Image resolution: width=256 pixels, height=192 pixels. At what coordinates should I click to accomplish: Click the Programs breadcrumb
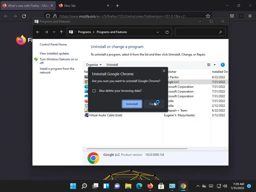coord(84,32)
